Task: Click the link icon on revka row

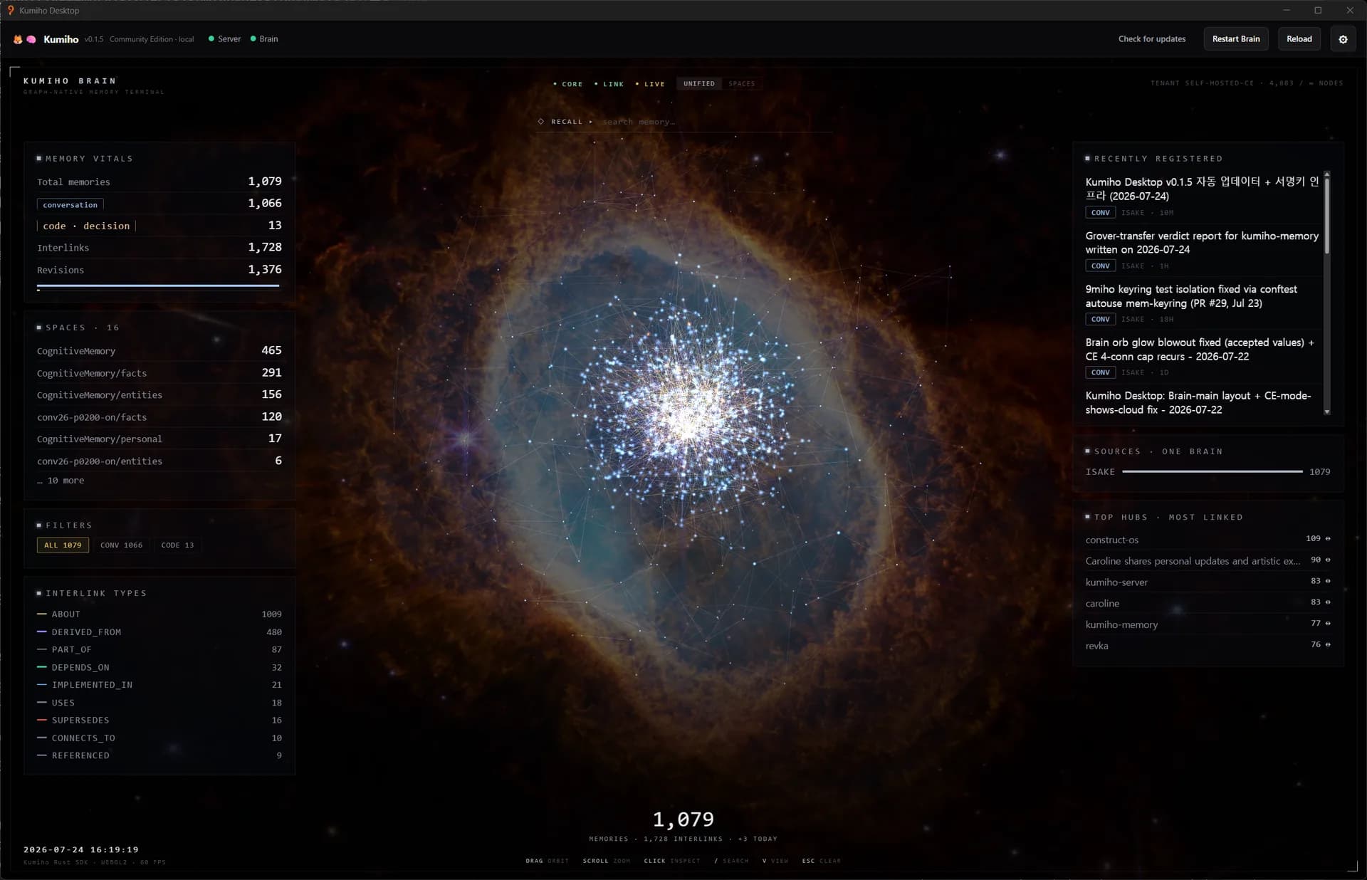Action: [1328, 645]
